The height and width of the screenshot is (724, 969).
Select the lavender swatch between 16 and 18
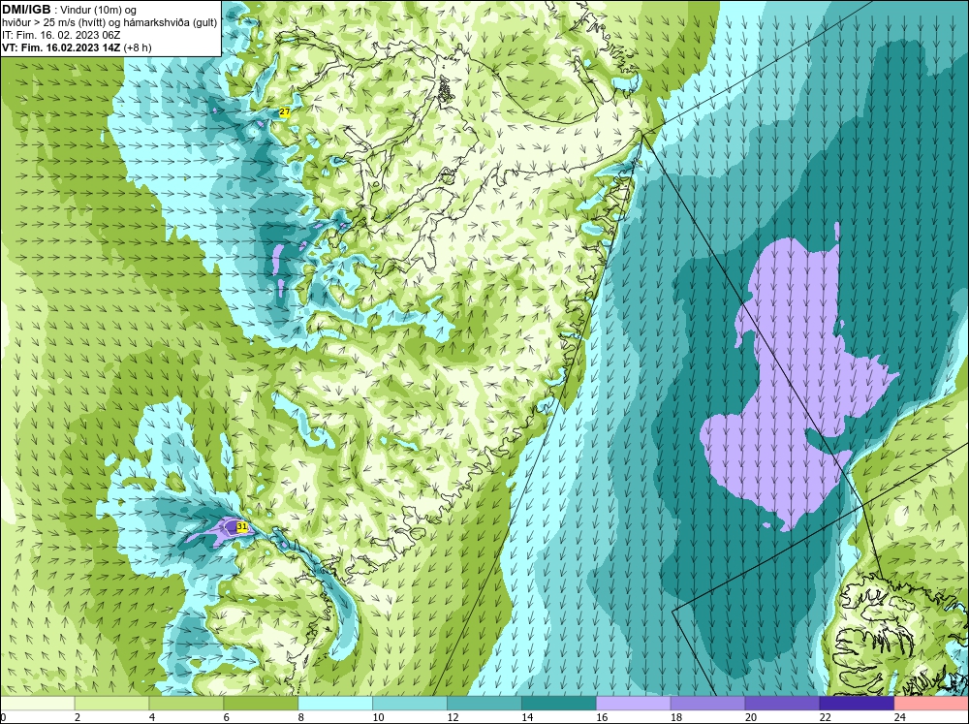tap(633, 703)
